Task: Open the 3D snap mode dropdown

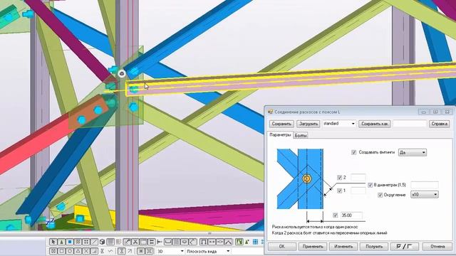Action: (x=170, y=251)
